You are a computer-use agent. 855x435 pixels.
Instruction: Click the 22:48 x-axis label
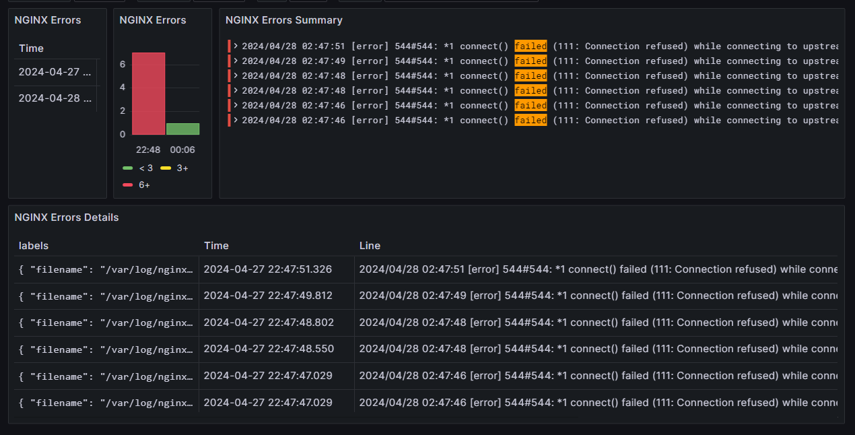click(148, 149)
